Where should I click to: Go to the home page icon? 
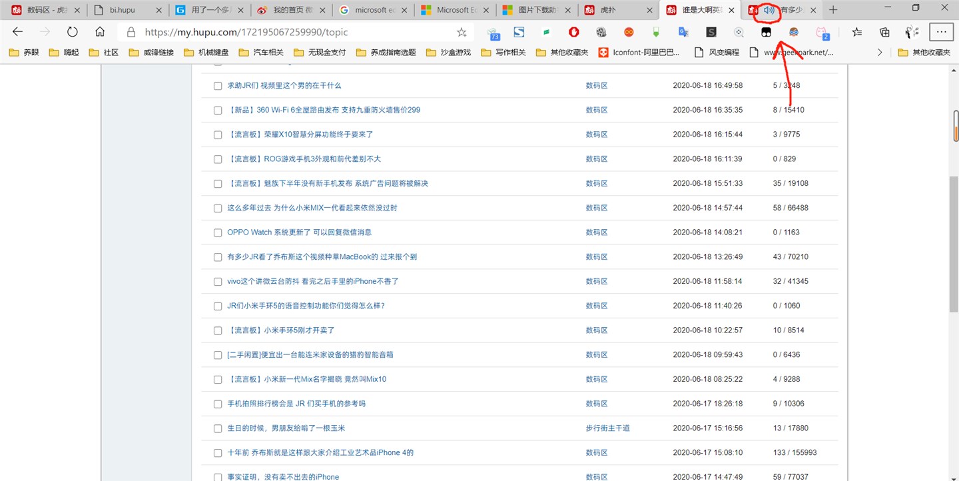[x=100, y=32]
